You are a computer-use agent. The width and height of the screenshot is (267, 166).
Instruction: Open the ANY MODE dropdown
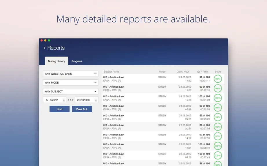point(71,82)
